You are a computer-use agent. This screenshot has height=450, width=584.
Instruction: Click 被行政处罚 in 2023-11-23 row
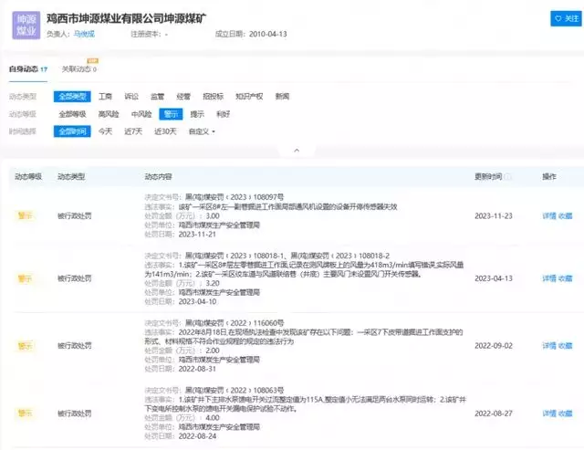pyautogui.click(x=75, y=216)
